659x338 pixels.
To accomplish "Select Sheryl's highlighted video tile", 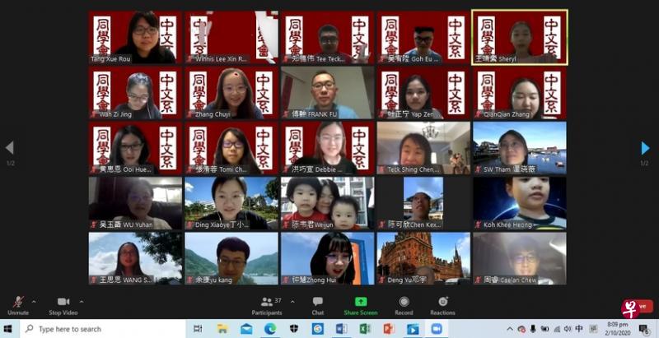I will point(520,37).
